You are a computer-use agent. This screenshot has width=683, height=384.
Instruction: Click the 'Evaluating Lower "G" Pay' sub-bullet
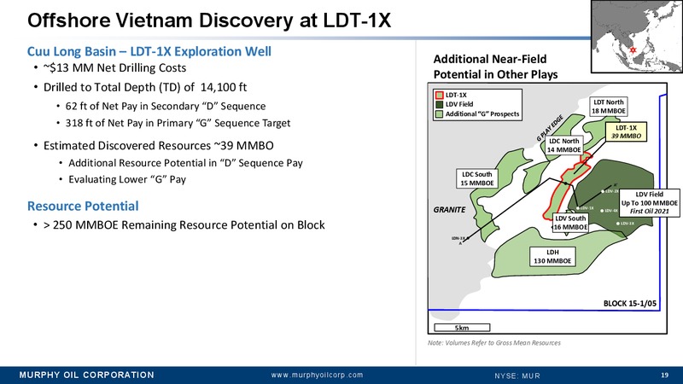coord(127,179)
